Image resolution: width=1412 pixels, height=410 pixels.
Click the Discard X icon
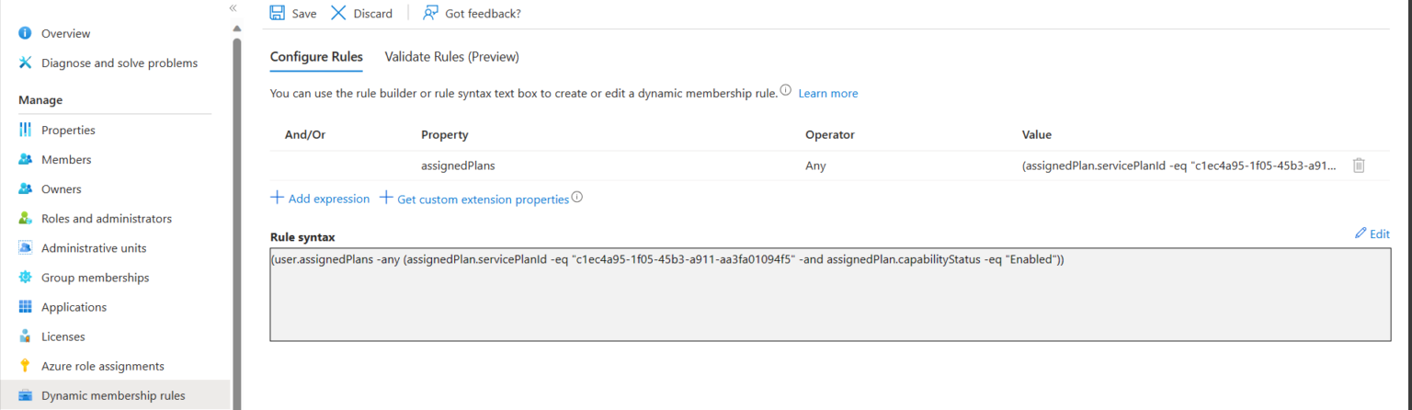click(338, 13)
